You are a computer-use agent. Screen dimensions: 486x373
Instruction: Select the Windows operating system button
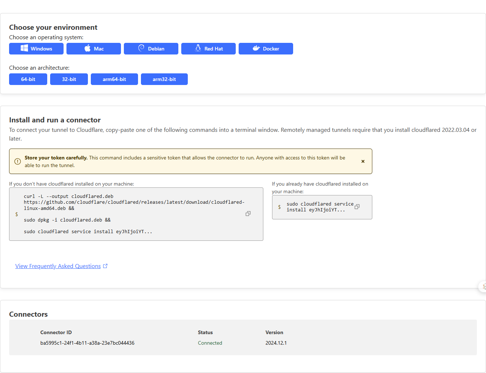click(36, 49)
